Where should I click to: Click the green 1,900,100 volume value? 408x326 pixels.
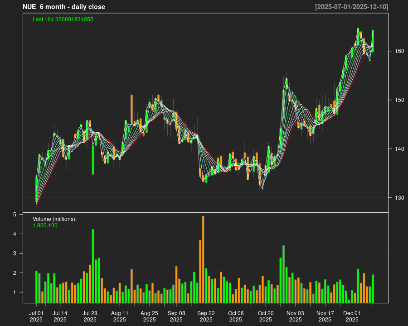coord(45,225)
